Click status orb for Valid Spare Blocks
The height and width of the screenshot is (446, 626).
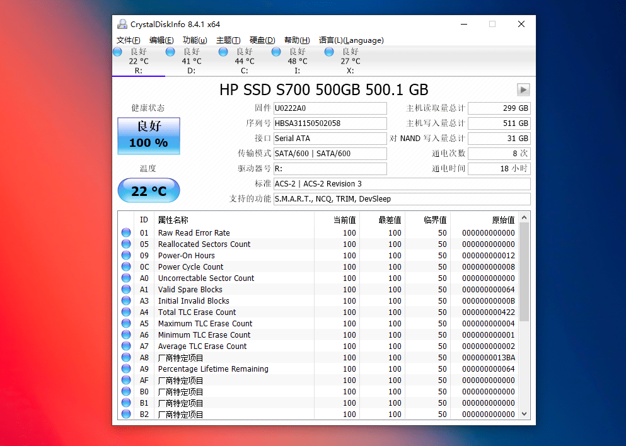pos(126,289)
